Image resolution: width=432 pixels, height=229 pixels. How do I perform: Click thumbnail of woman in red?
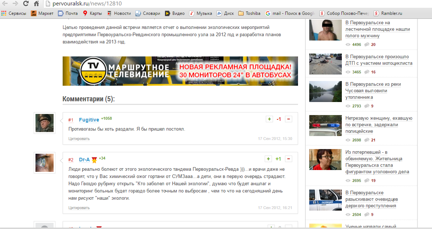coord(326,160)
